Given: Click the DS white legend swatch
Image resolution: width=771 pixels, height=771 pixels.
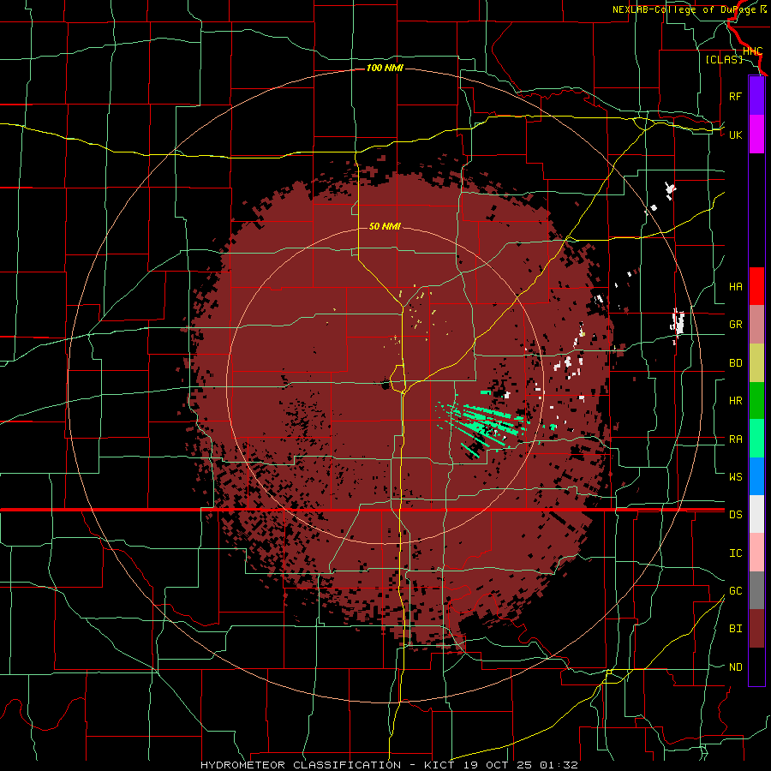Looking at the screenshot, I should click(x=756, y=514).
